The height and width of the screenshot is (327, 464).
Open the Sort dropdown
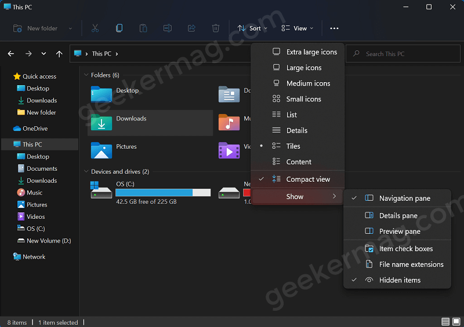[252, 28]
